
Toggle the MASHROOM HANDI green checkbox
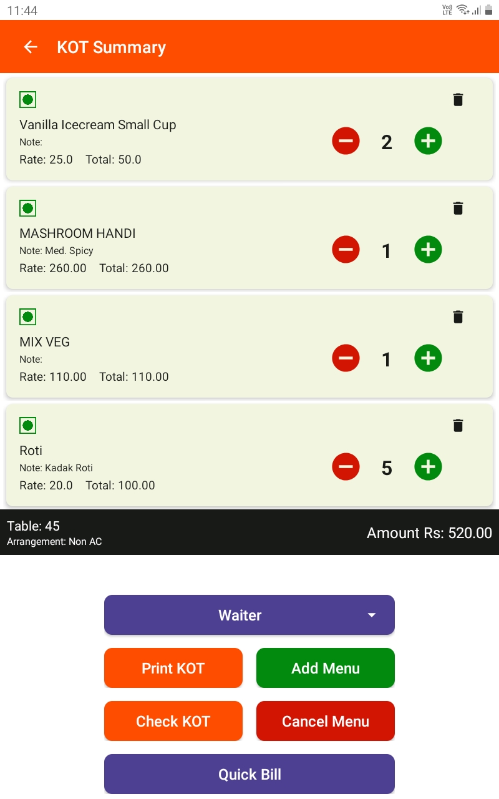click(x=28, y=208)
